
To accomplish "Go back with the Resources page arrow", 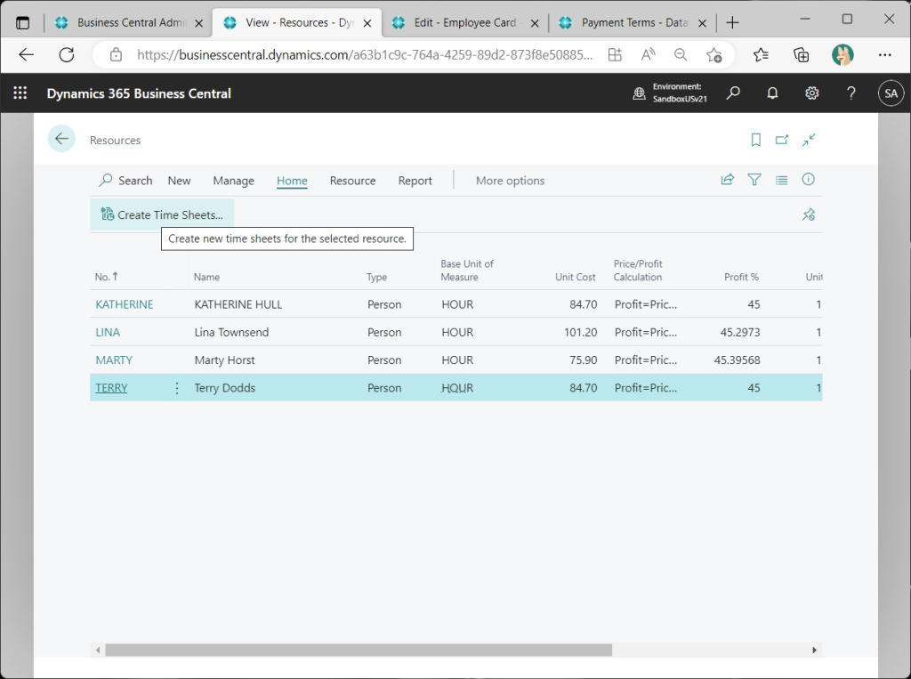I will [61, 139].
